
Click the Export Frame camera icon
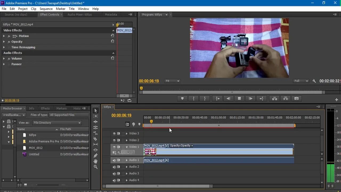(x=297, y=98)
